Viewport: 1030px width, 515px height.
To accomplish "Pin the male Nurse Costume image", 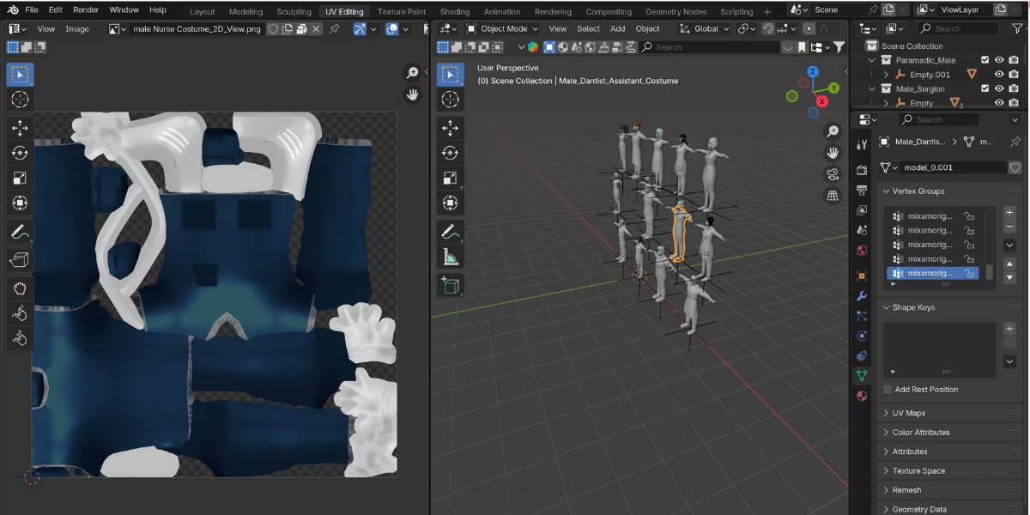I will 335,28.
